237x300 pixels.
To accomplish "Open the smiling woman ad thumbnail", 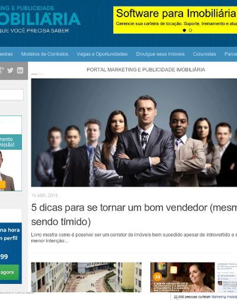I will pyautogui.click(x=182, y=277).
